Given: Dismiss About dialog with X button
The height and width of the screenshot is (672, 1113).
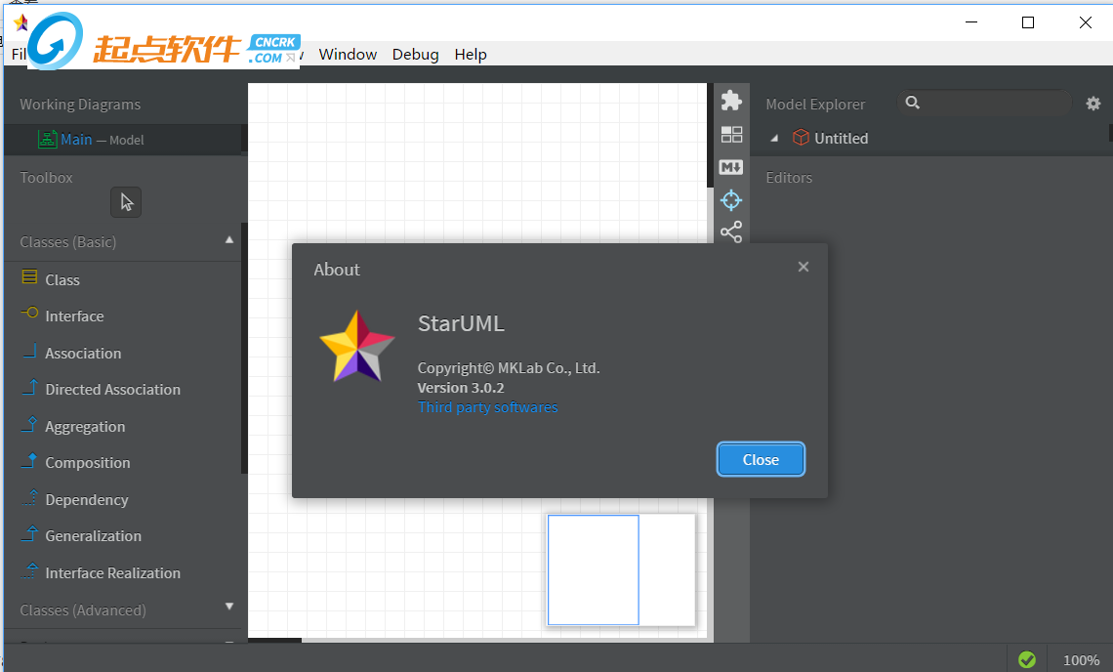Looking at the screenshot, I should tap(803, 267).
